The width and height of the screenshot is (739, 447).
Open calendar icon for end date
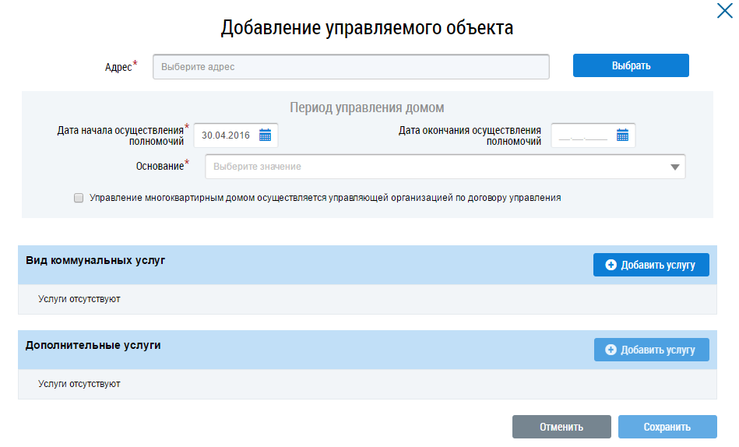pos(622,136)
